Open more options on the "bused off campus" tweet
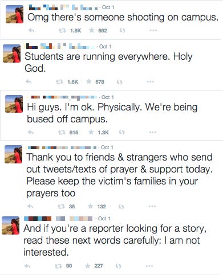Screen dimensions: 223x275 (x=152, y=132)
